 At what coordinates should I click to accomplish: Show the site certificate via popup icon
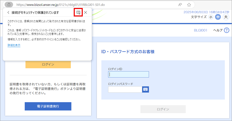tap(78, 12)
